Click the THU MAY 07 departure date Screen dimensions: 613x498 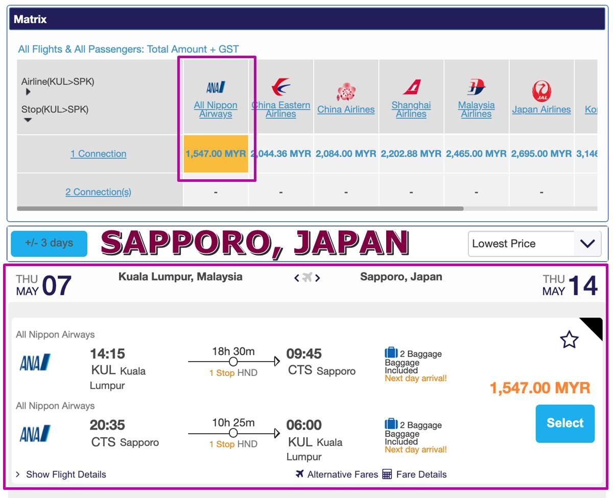click(x=43, y=286)
